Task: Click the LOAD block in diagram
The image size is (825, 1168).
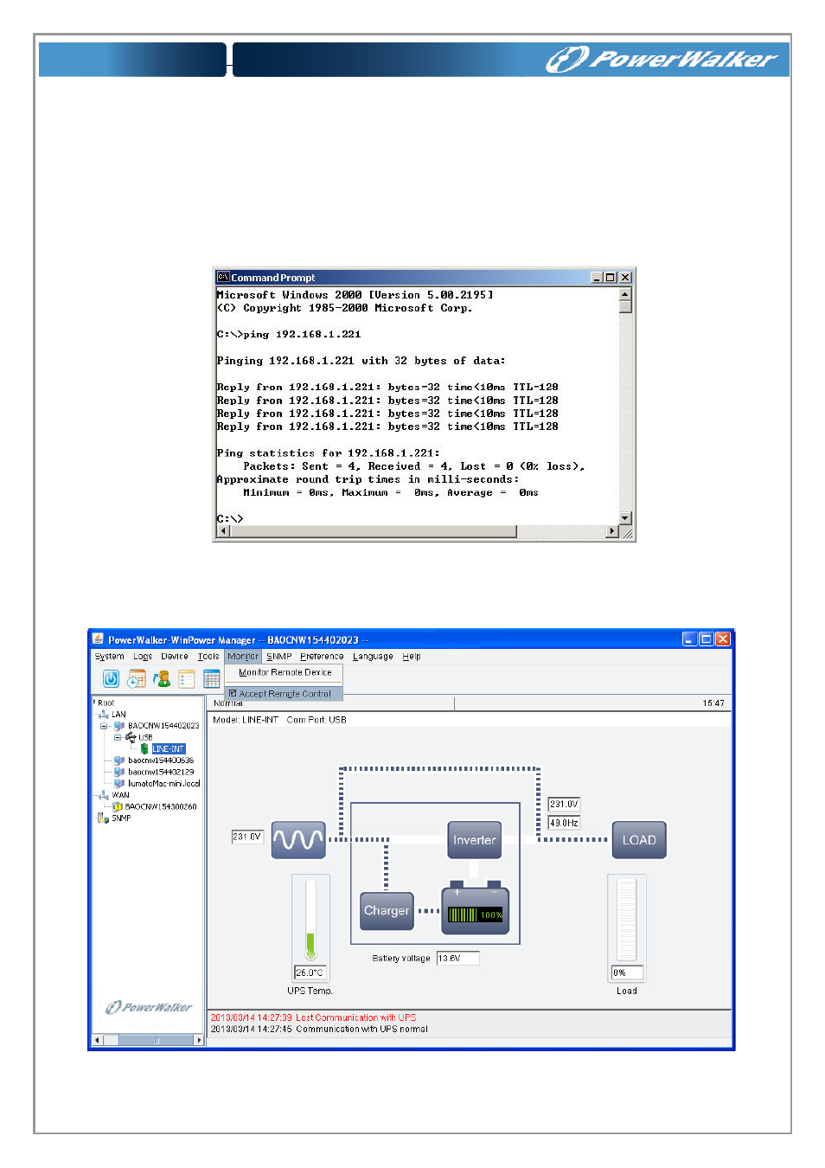Action: 639,839
